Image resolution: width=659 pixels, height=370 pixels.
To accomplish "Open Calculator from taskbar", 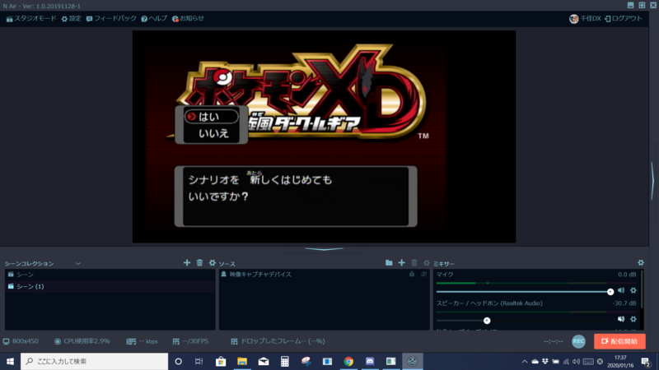I will pos(284,361).
